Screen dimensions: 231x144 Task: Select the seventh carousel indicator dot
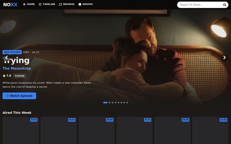pyautogui.click(x=124, y=103)
